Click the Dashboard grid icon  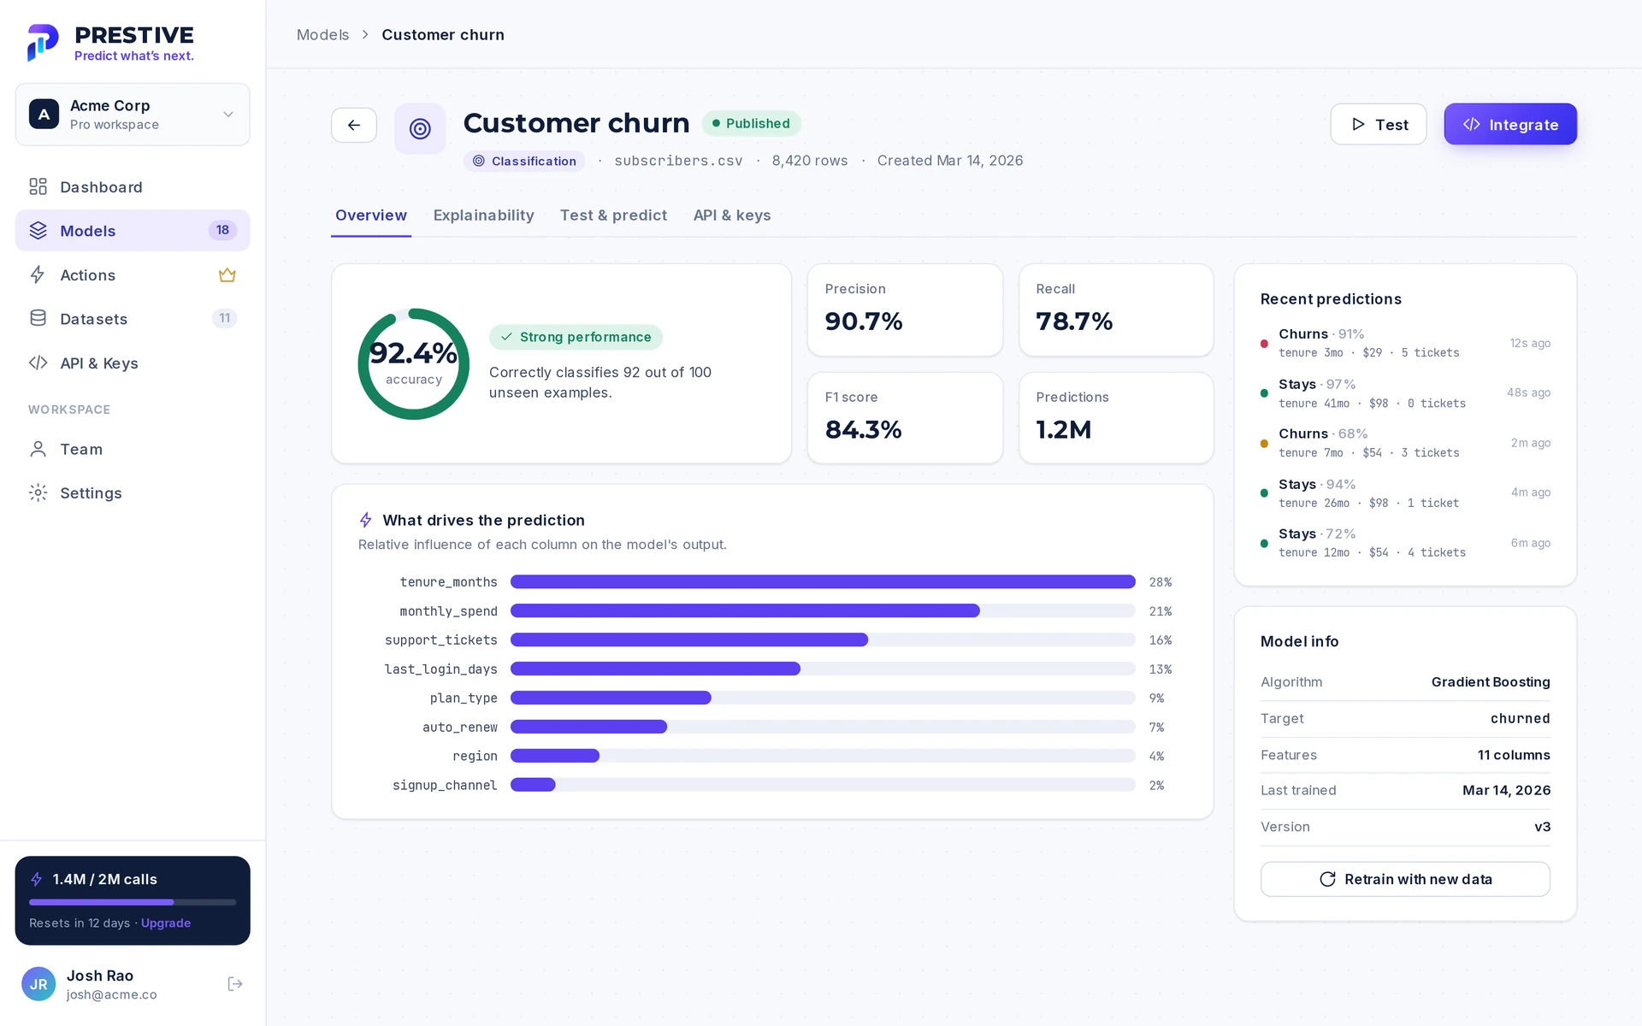[x=38, y=186]
